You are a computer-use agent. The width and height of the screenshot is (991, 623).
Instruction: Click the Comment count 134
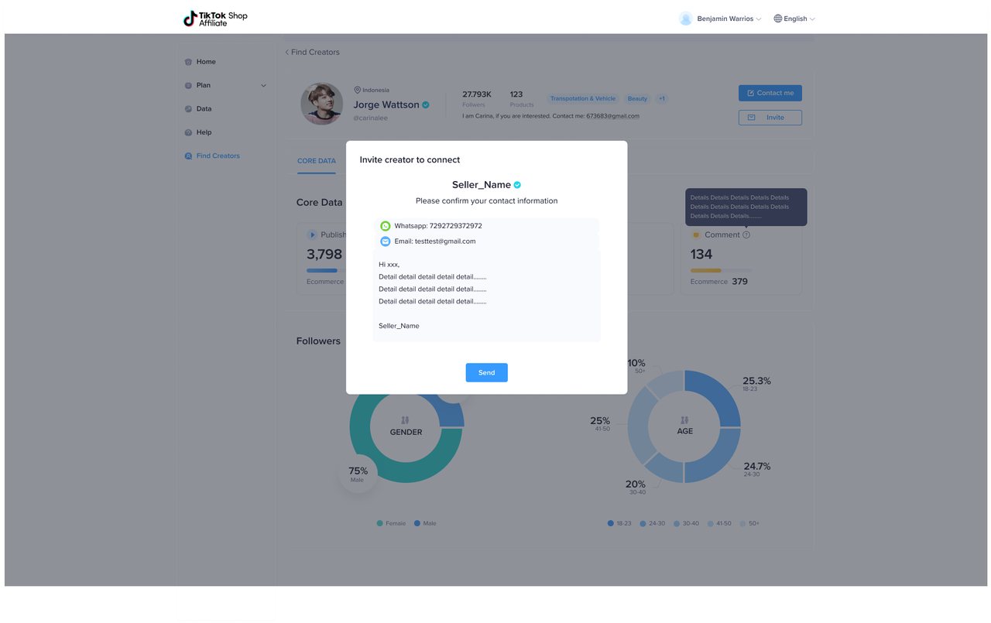click(x=701, y=255)
